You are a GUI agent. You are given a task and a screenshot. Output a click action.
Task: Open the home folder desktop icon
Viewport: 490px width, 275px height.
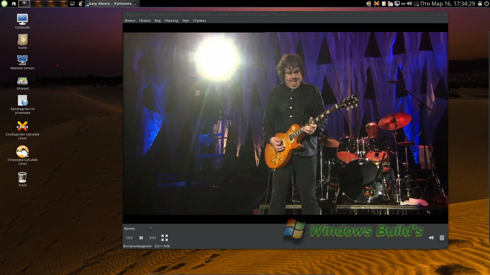[22, 42]
